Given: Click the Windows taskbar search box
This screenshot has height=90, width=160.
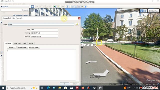Looking at the screenshot, I should tap(22, 88).
